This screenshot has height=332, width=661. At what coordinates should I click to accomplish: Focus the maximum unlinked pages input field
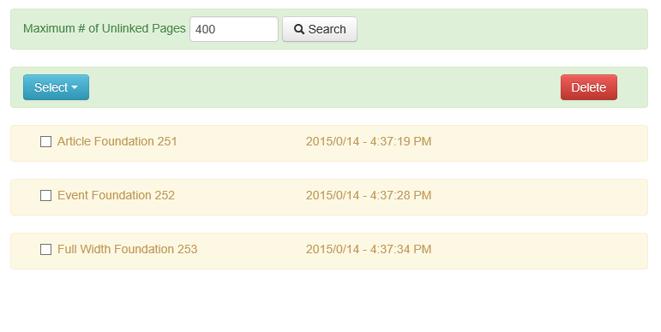[234, 29]
